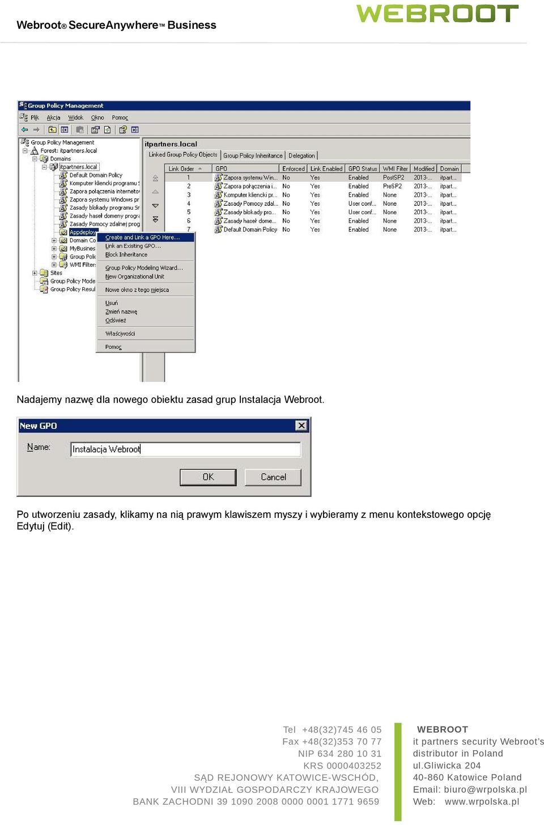Screen dimensions: 544x825
Task: Click the MMC system icon in menu bar
Action: pos(24,117)
